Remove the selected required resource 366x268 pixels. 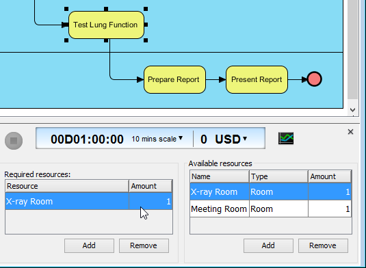tap(144, 245)
